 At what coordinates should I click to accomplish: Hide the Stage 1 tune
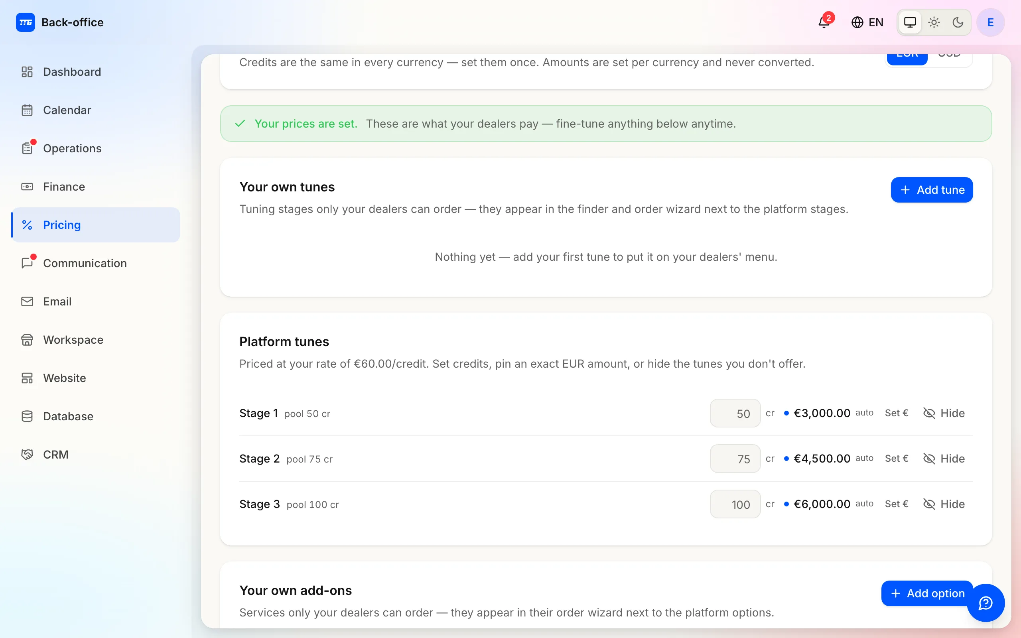pos(944,413)
